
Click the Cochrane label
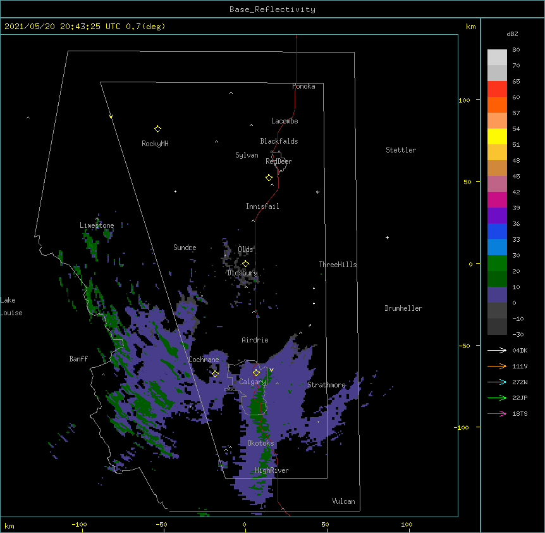coord(204,360)
